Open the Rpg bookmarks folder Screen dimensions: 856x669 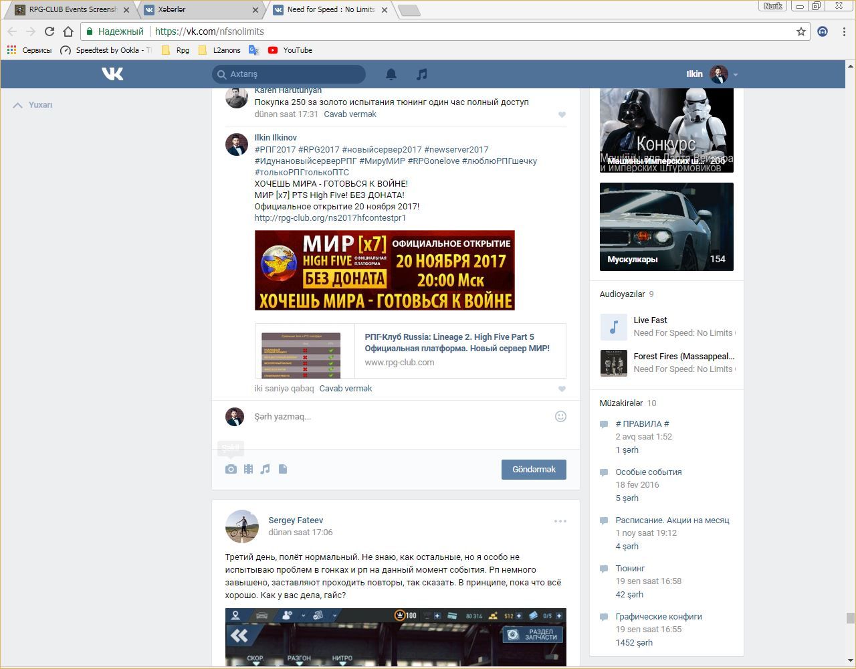pos(175,50)
